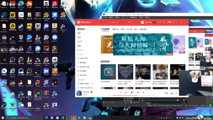This screenshot has width=213, height=120.
Task: Move OBS source up with arrow
Action: [x=134, y=102]
